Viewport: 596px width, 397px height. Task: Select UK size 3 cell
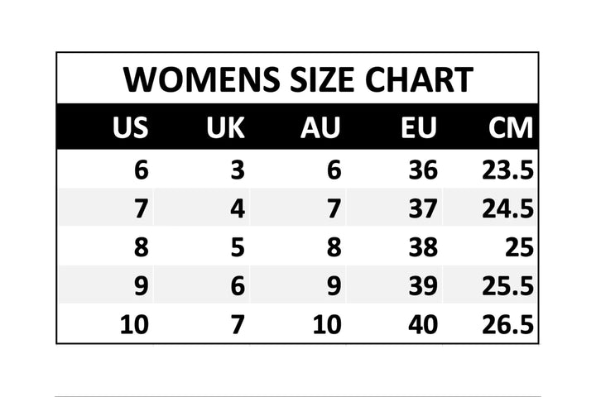point(238,170)
